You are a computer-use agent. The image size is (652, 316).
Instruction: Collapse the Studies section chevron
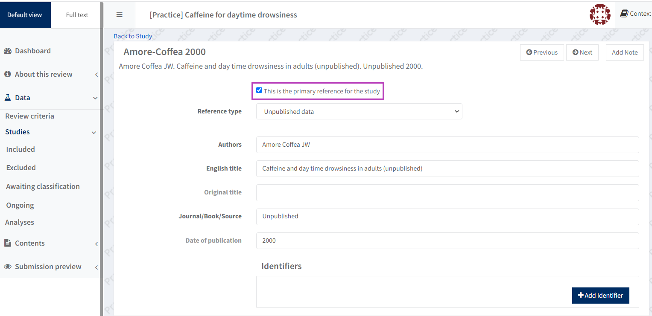94,132
